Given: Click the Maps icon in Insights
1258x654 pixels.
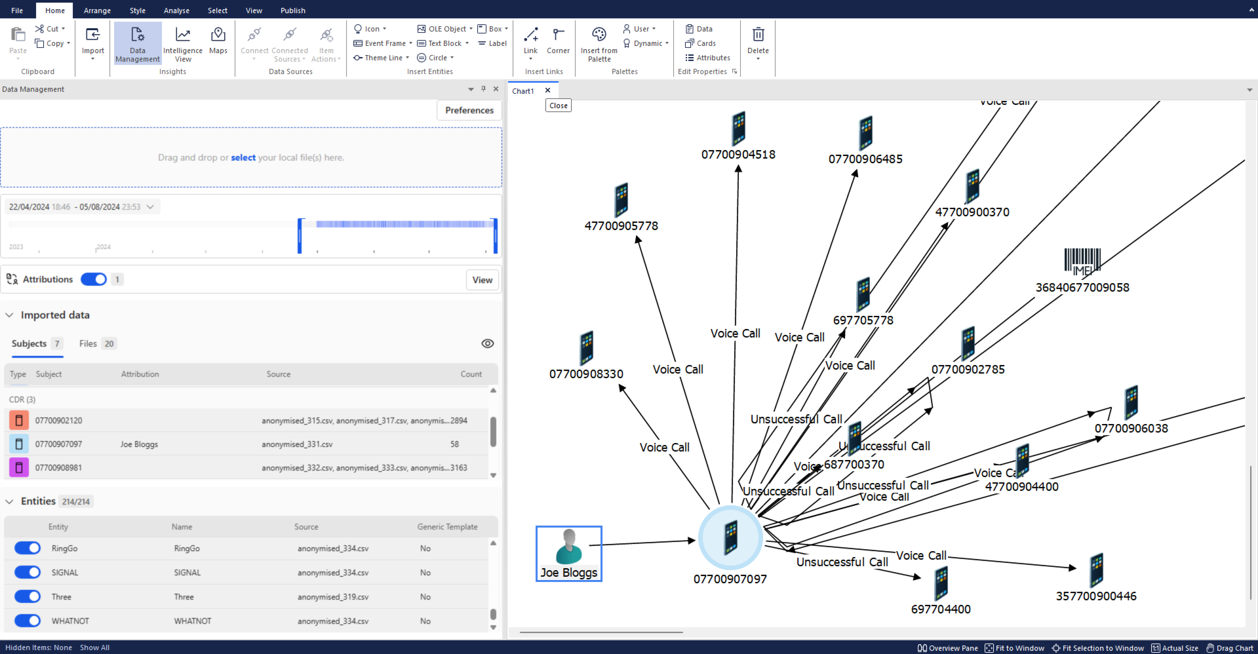Looking at the screenshot, I should point(218,41).
